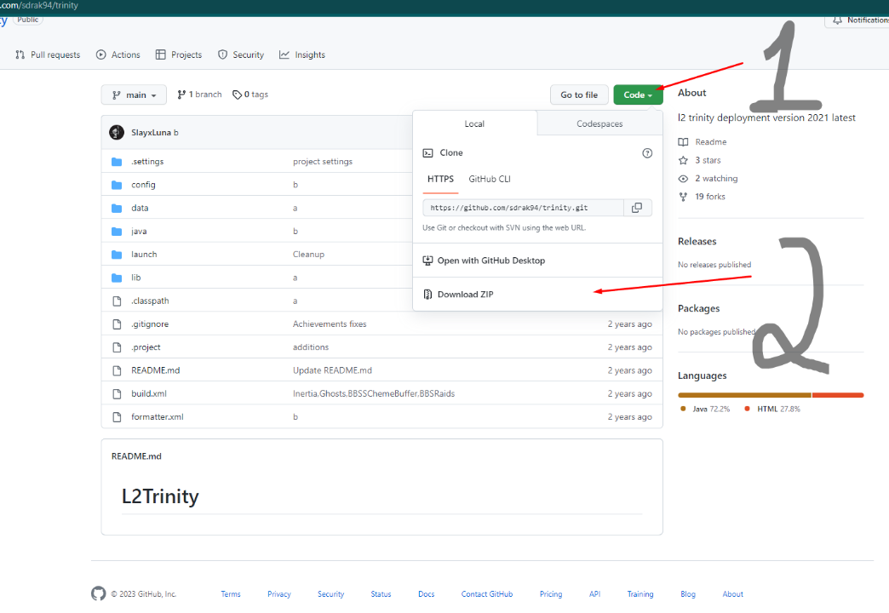
Task: Open the README.md file
Action: click(156, 370)
